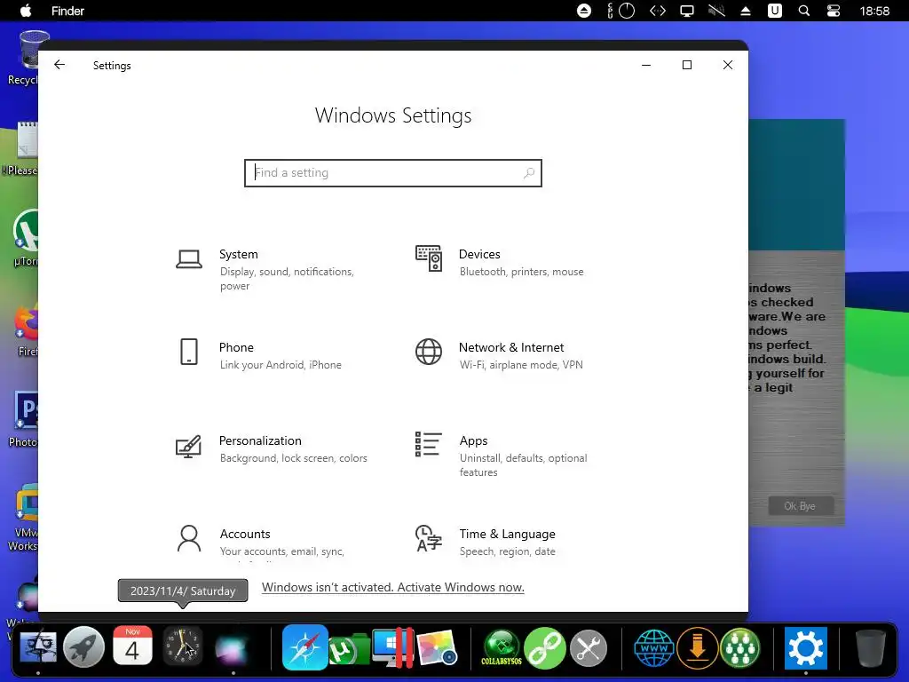Open the COLLABSYSOS dock icon
Viewport: 909px width, 682px height.
point(502,647)
